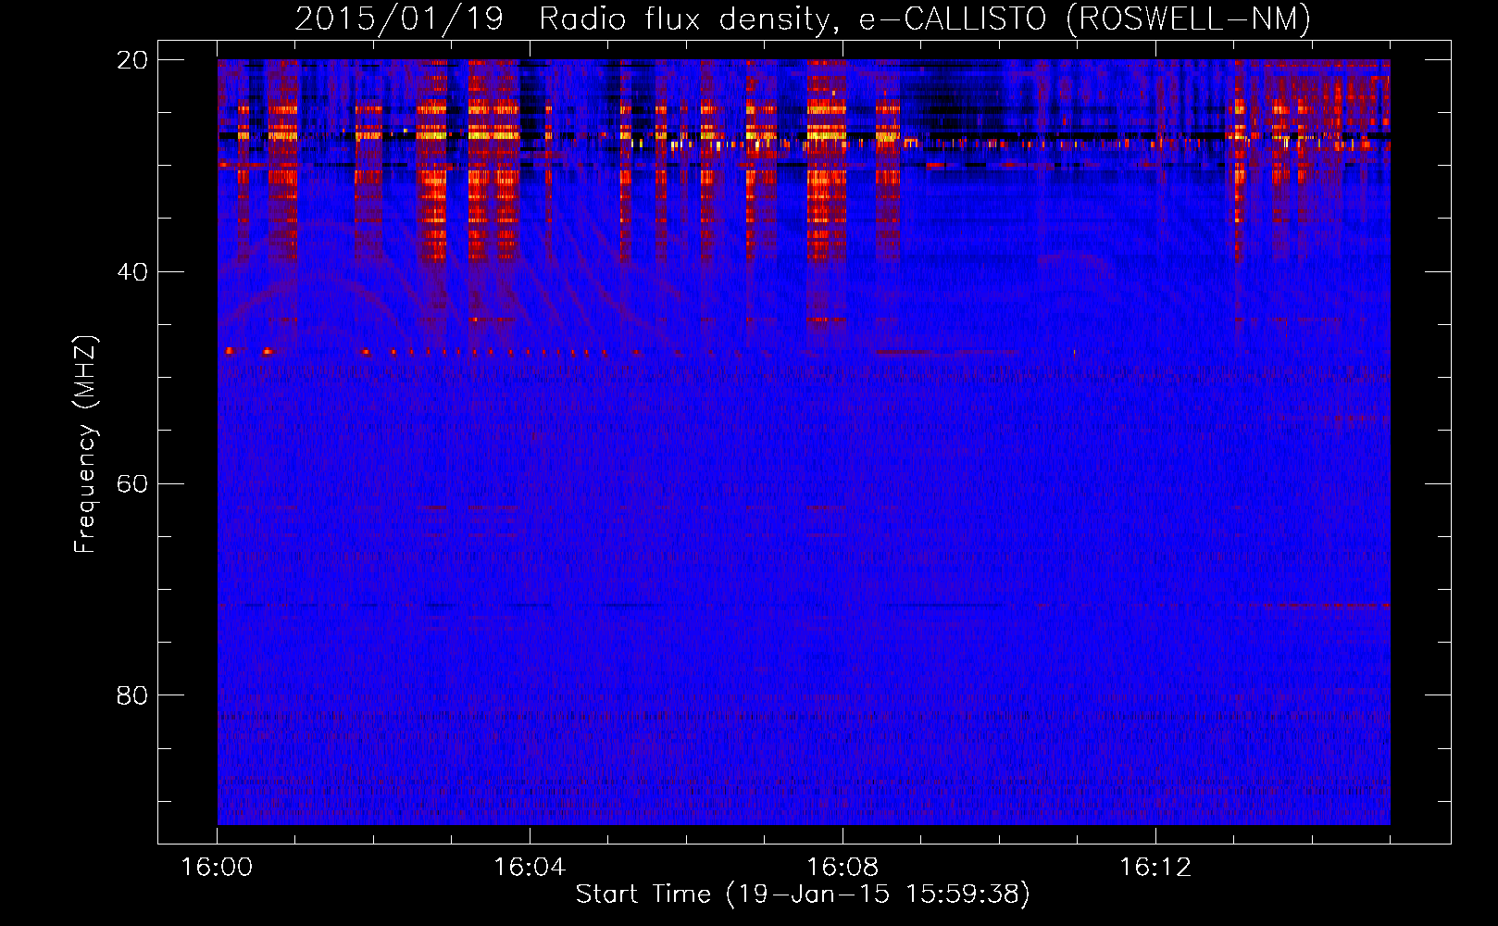The width and height of the screenshot is (1498, 926).
Task: Click the 'Frequency (MHZ)' y-axis label
Action: [x=85, y=444]
